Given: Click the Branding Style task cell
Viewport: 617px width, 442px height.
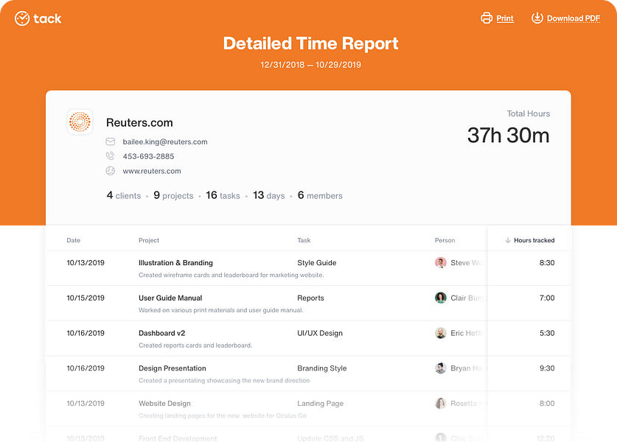Looking at the screenshot, I should [322, 368].
